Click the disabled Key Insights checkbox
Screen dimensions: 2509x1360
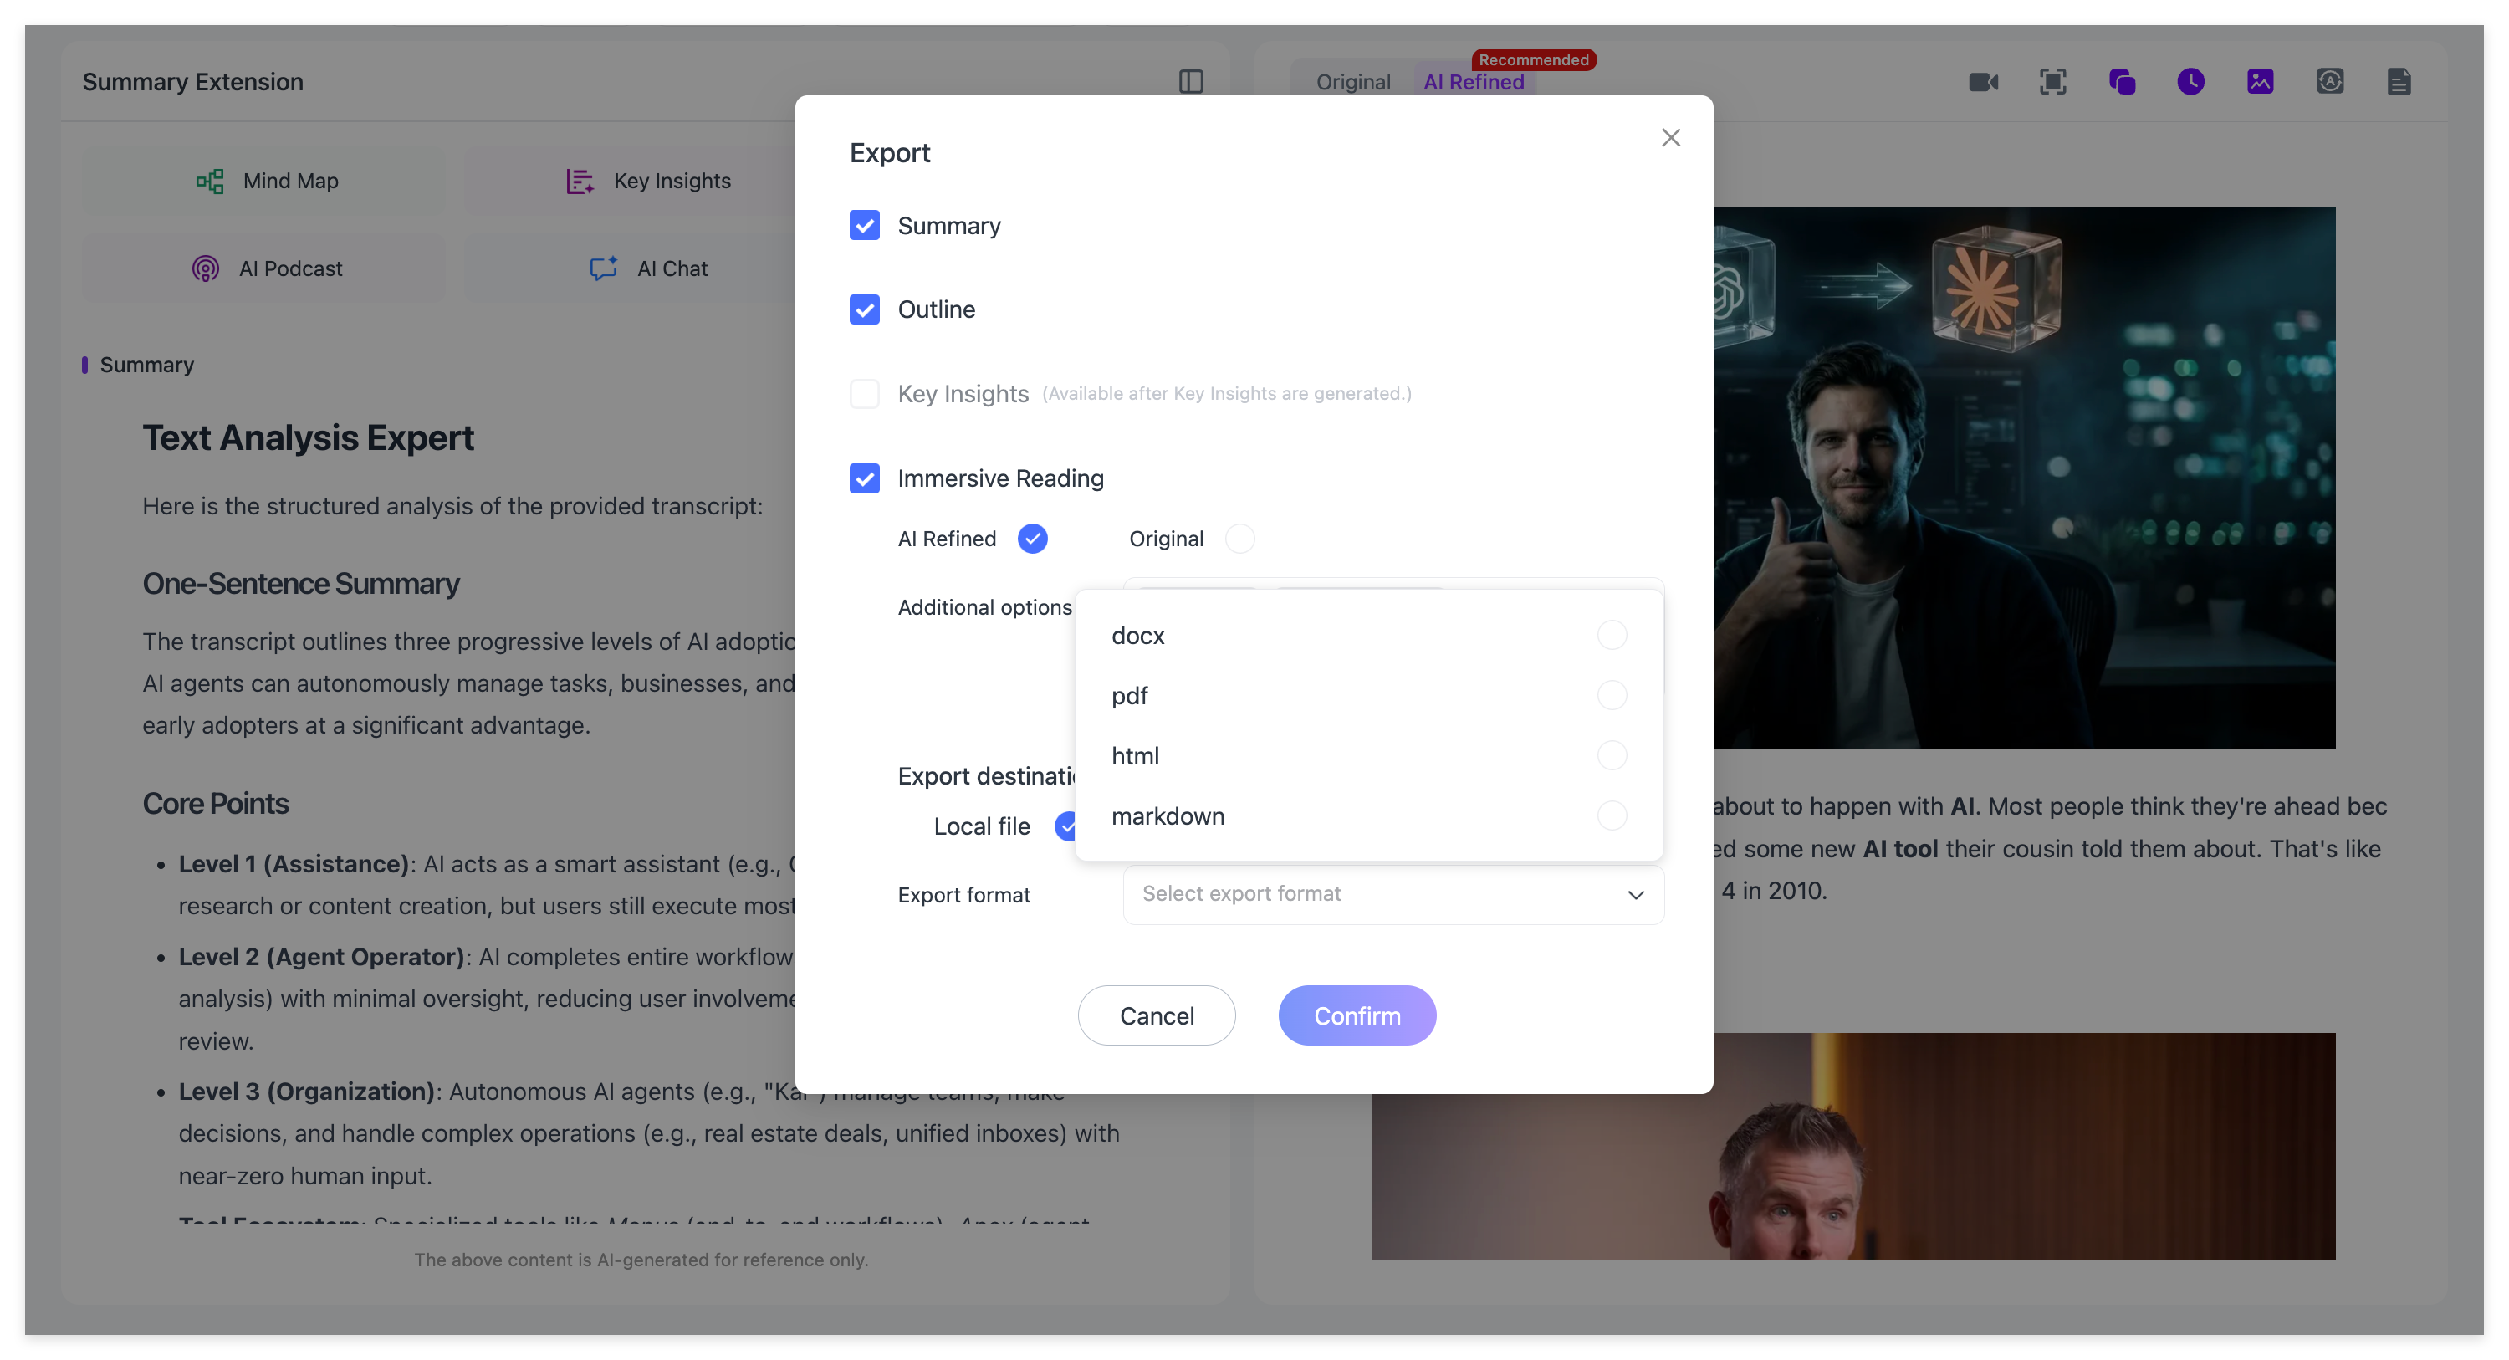(864, 394)
